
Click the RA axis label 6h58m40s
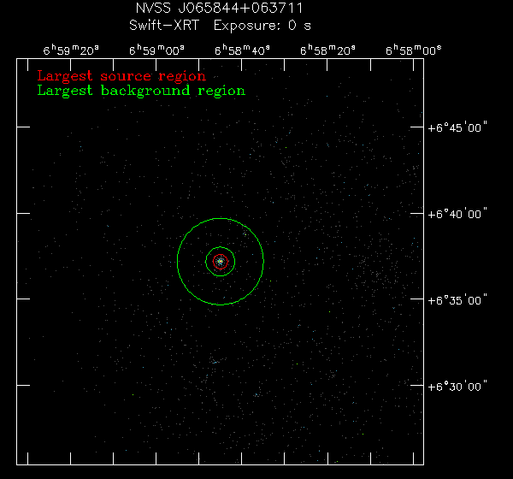coord(242,50)
